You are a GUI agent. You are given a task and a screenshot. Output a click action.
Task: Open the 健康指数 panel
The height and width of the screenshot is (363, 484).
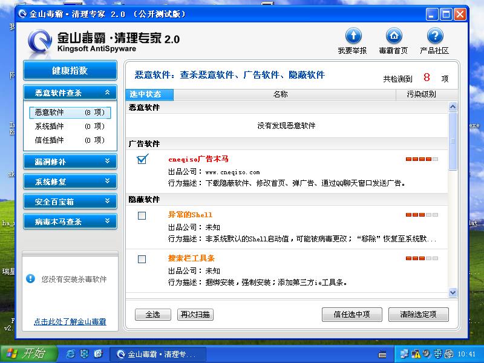(x=70, y=70)
